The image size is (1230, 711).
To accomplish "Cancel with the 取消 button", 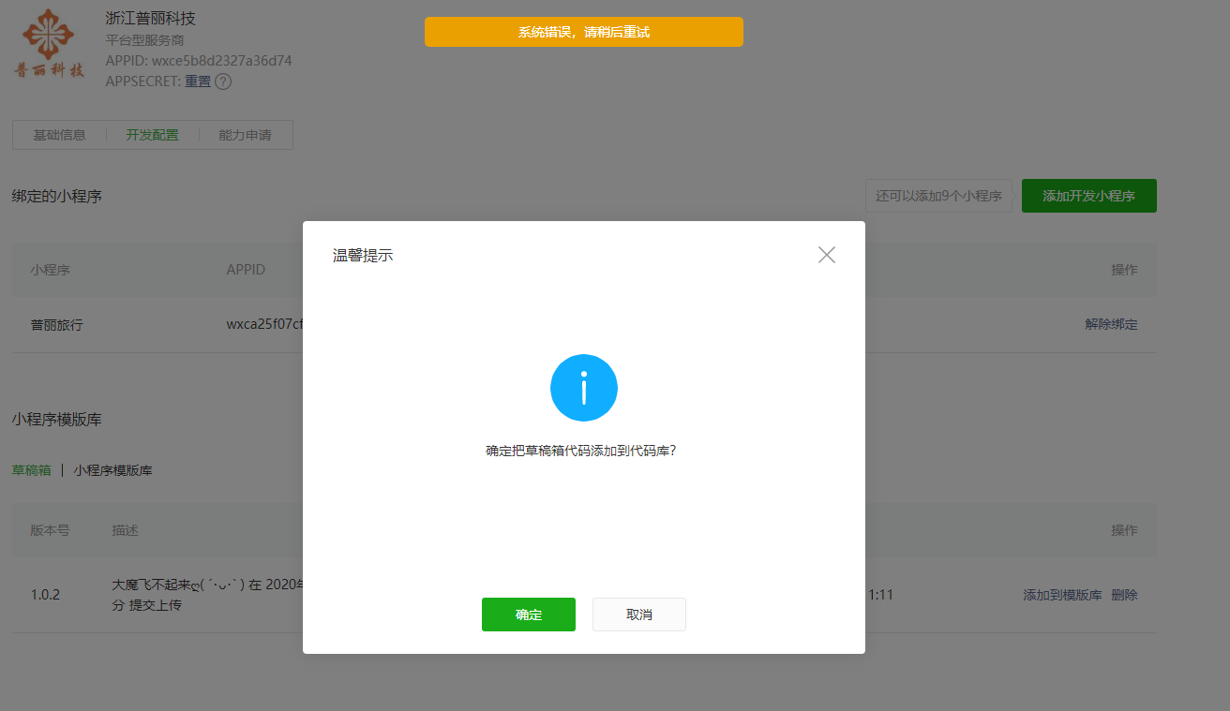I will [x=638, y=614].
